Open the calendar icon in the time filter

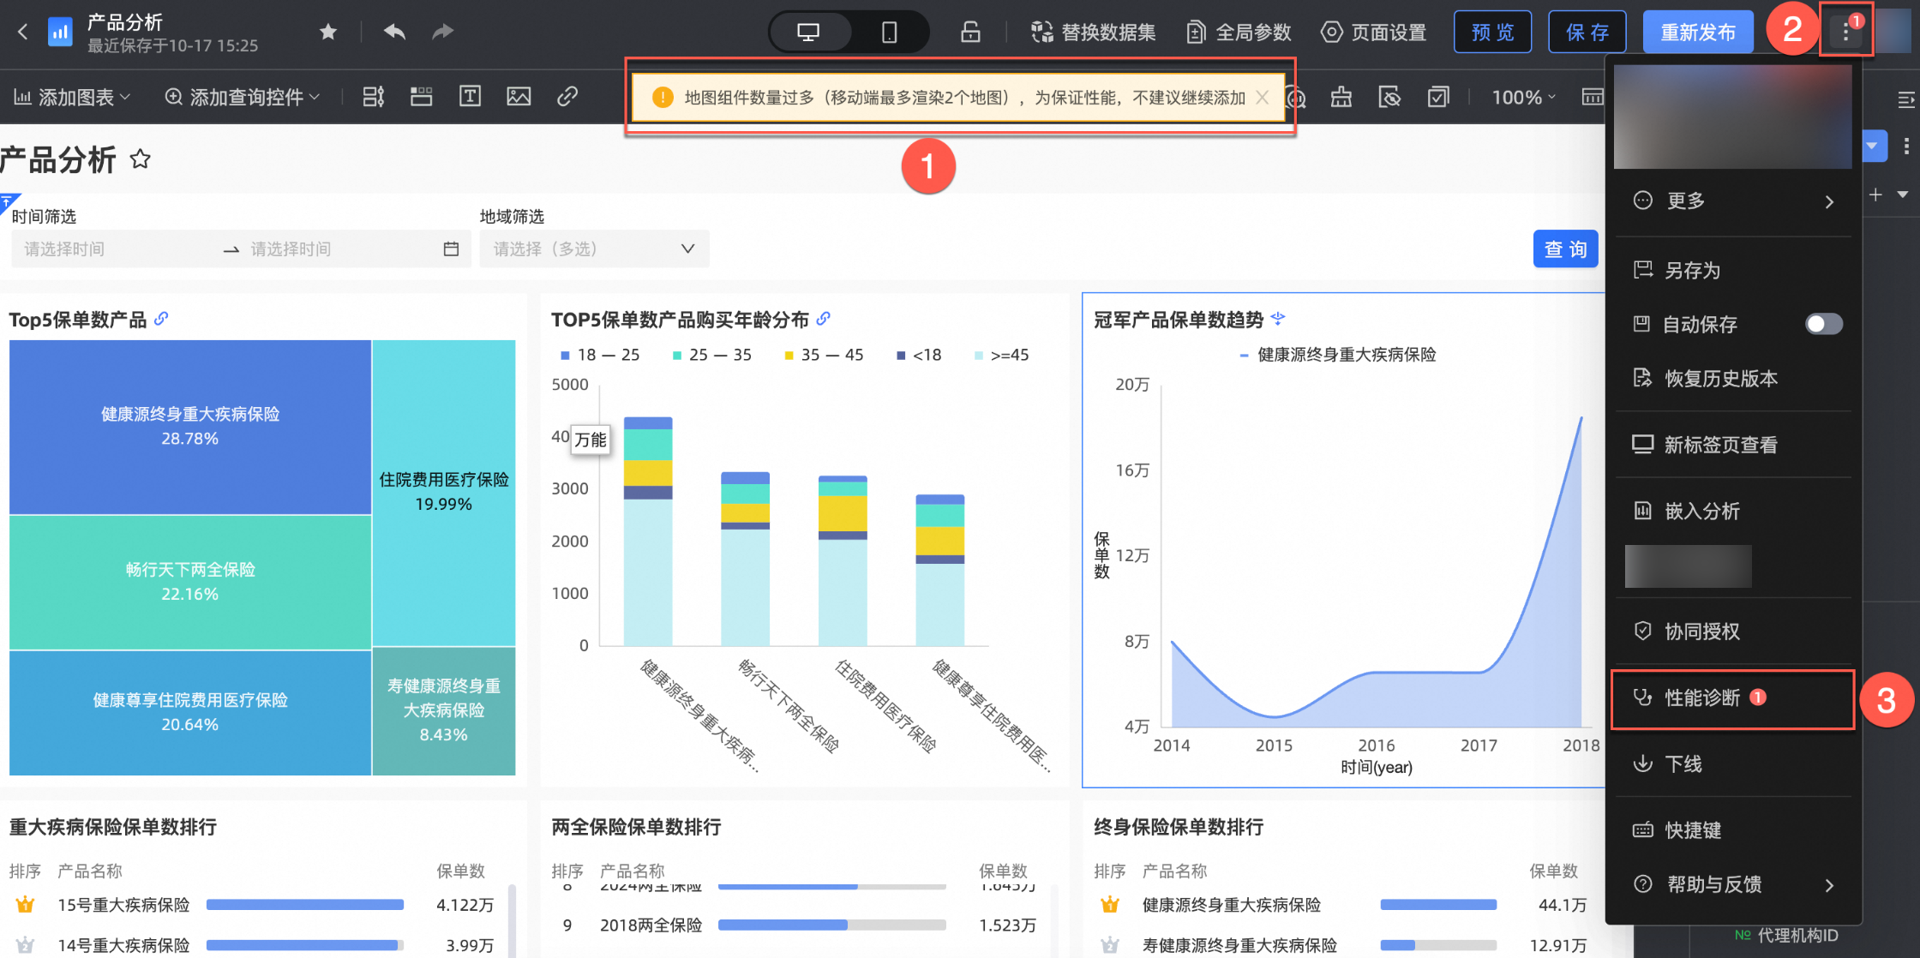[452, 249]
